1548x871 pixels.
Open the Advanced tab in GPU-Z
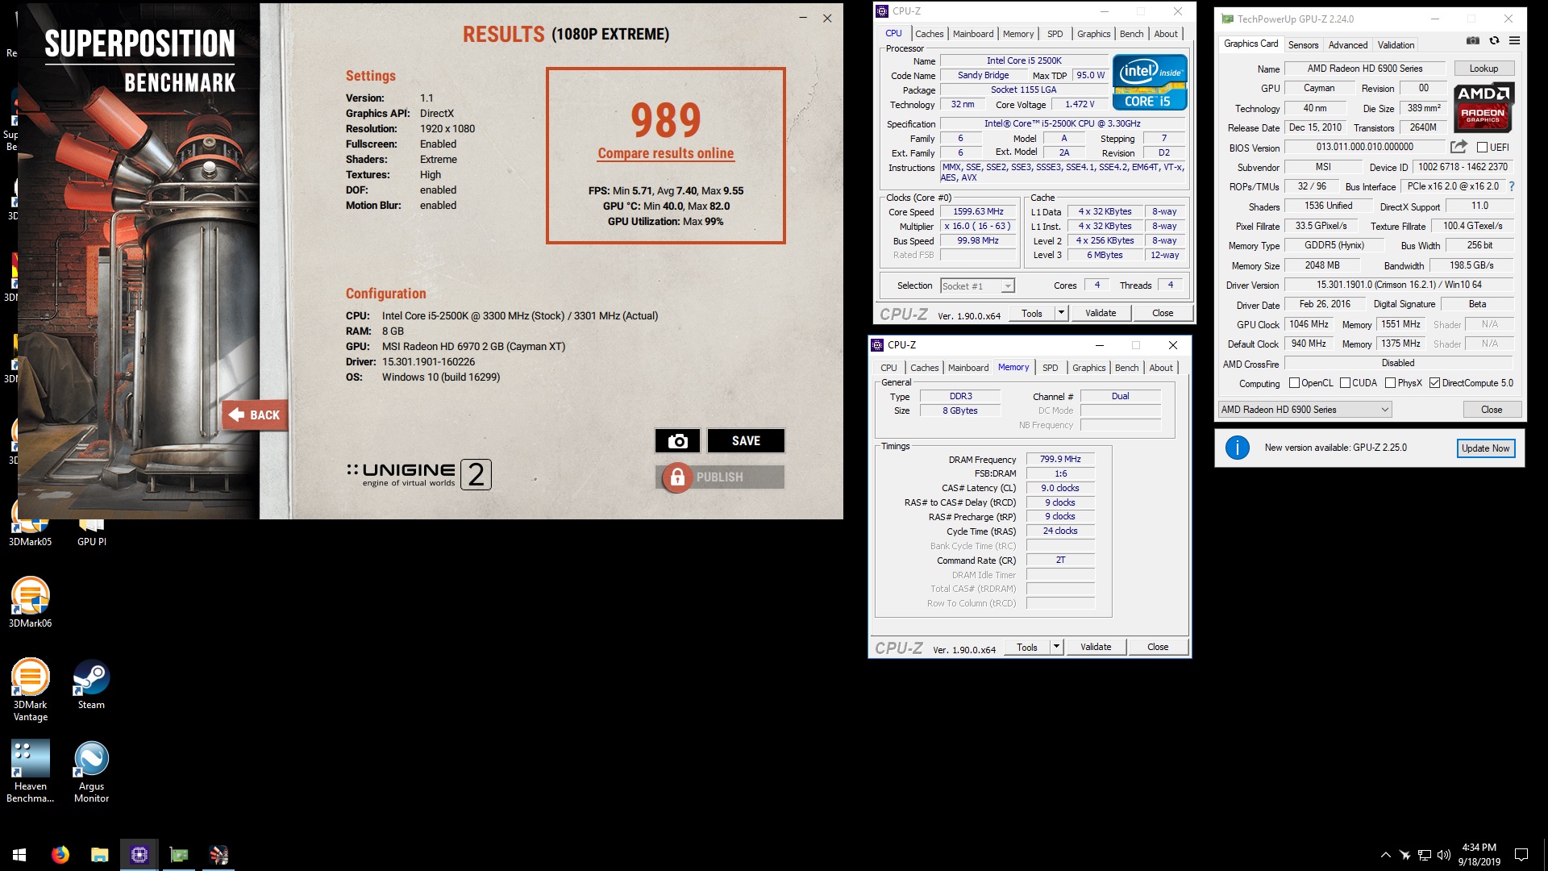tap(1348, 45)
